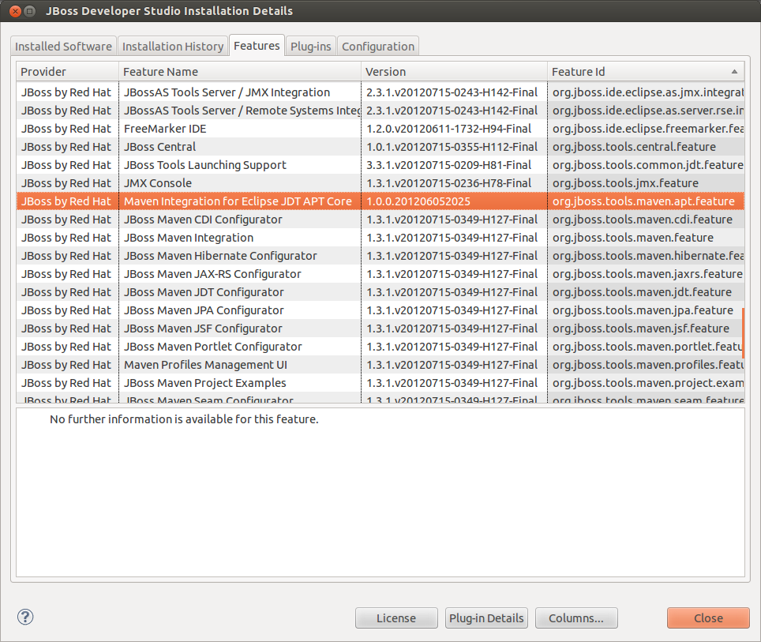This screenshot has height=642, width=761.
Task: Click the License button
Action: click(396, 618)
